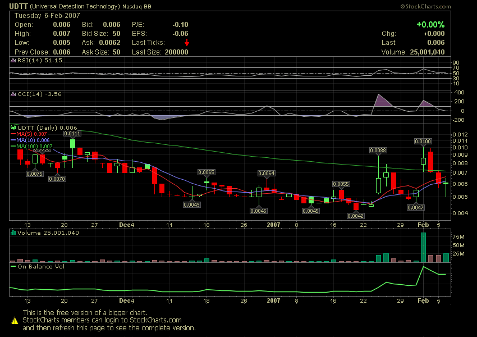Click the 0.0075 price label
The height and width of the screenshot is (337, 477).
pos(34,174)
